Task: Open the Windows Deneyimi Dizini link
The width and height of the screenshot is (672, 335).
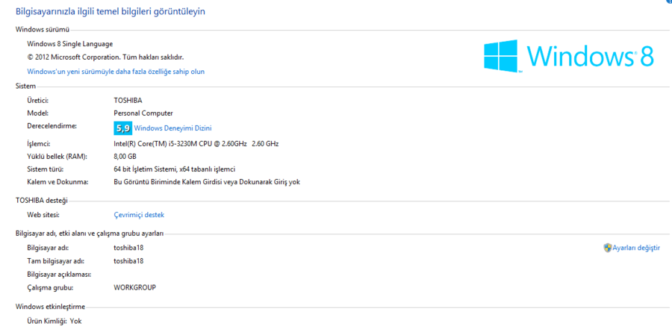Action: [172, 128]
